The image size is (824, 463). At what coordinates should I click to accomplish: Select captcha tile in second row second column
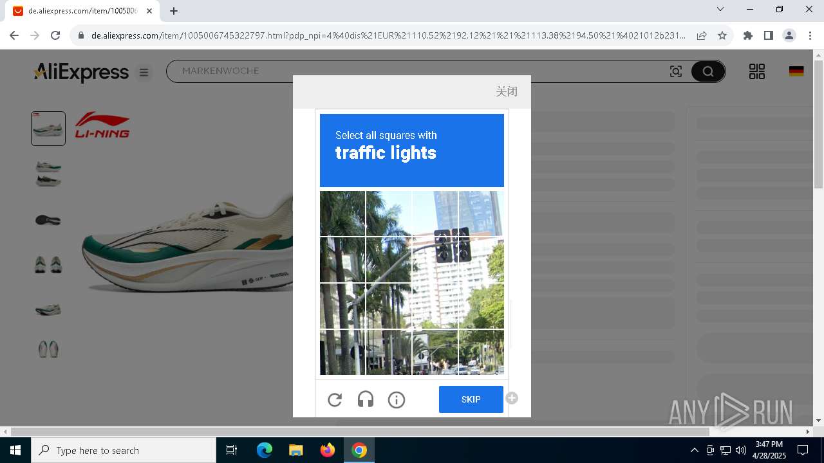[x=389, y=260]
